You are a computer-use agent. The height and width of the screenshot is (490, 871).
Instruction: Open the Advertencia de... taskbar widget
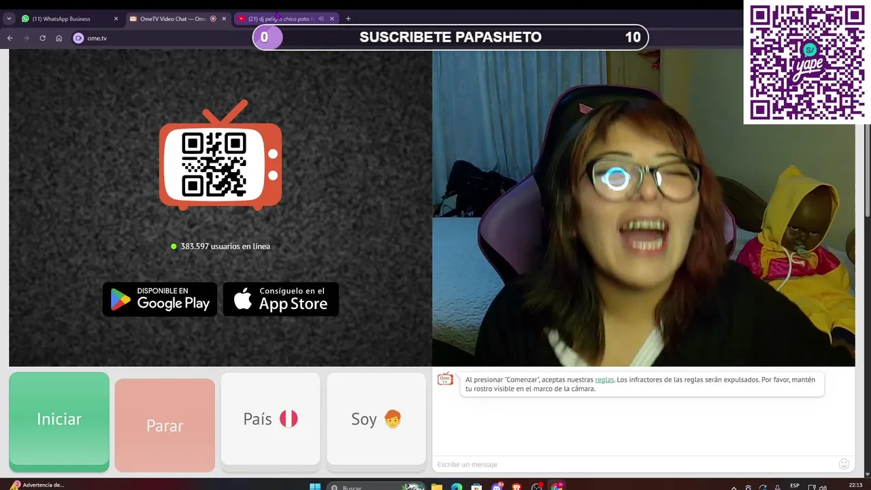38,485
